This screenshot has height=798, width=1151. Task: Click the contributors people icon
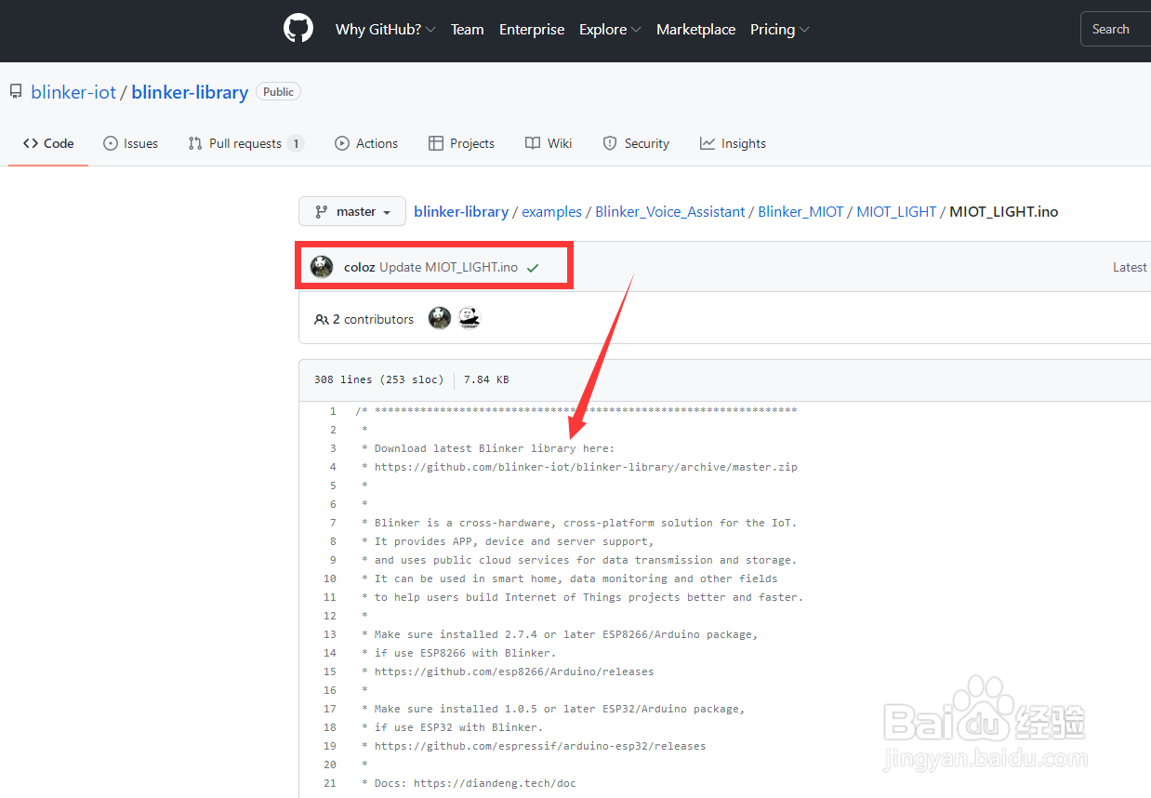pos(322,319)
